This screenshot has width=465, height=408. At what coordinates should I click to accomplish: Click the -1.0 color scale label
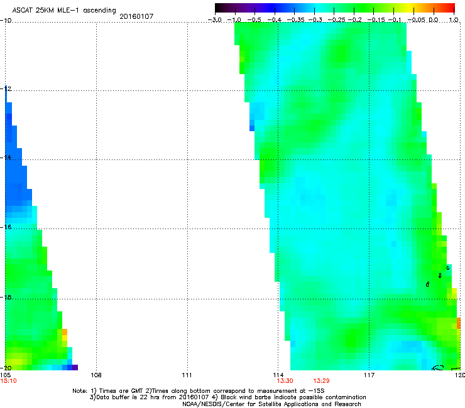(x=234, y=20)
